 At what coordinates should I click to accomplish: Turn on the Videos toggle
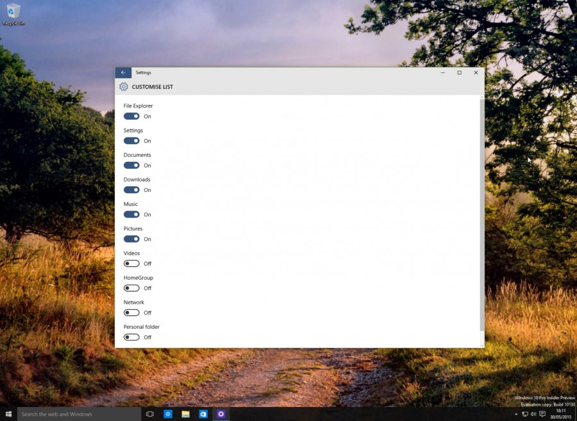tap(131, 263)
